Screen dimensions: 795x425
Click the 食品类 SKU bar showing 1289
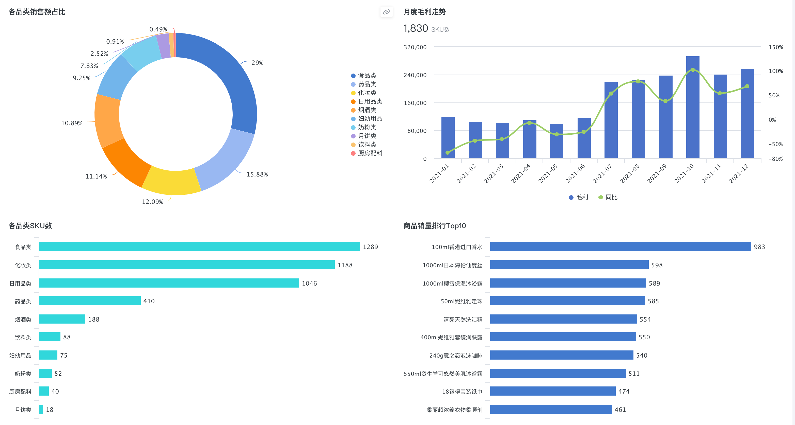(199, 246)
